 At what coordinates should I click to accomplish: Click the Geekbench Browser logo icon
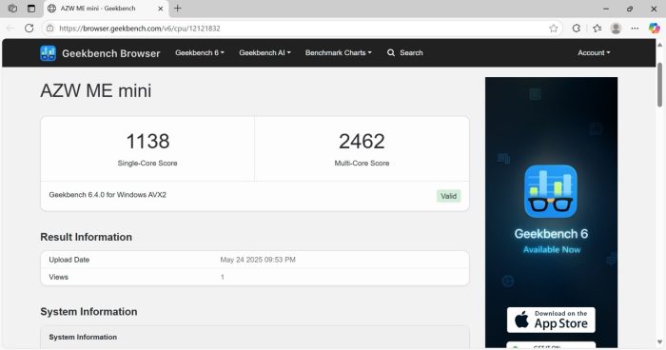48,53
